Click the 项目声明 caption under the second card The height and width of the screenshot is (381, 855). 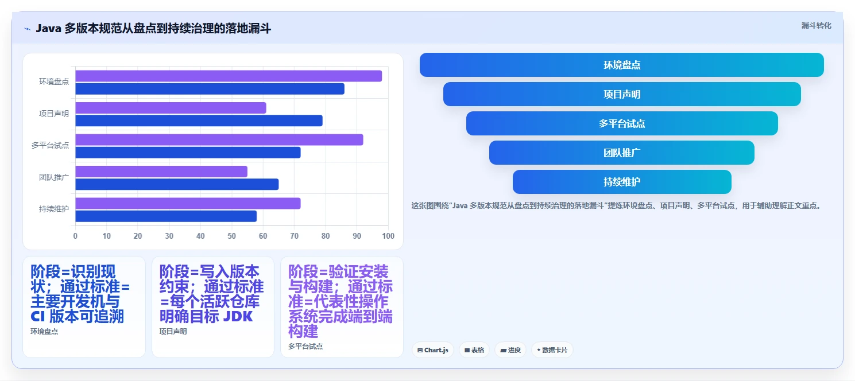click(173, 332)
